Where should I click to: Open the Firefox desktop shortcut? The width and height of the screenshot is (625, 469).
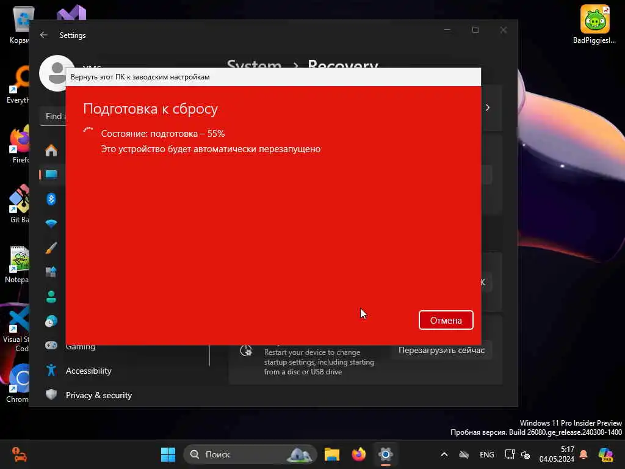pos(19,144)
